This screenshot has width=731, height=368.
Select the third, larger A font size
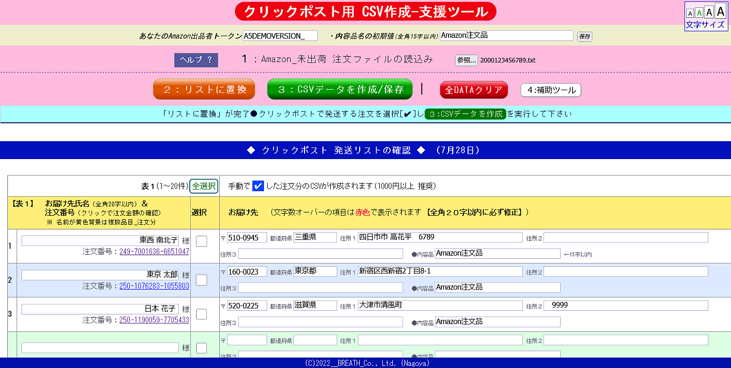pyautogui.click(x=709, y=12)
